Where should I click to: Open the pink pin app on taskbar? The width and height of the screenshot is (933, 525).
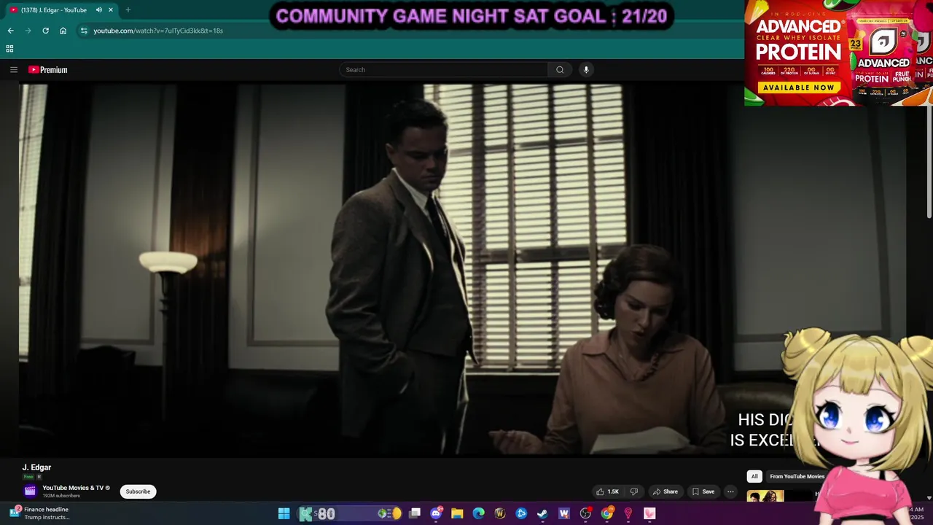[628, 513]
